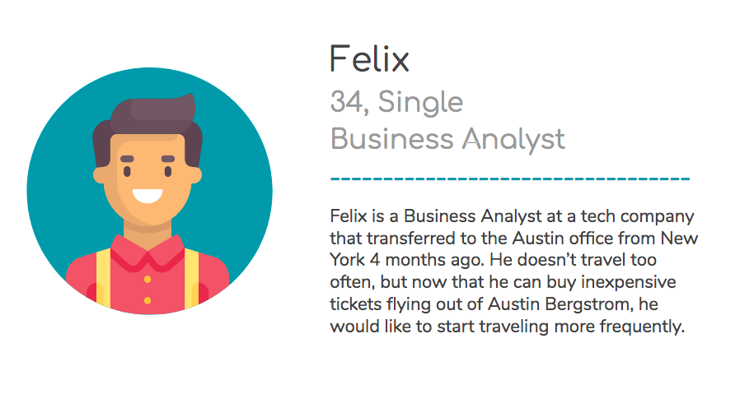
Task: Click the teal dashed divider line
Action: (510, 178)
